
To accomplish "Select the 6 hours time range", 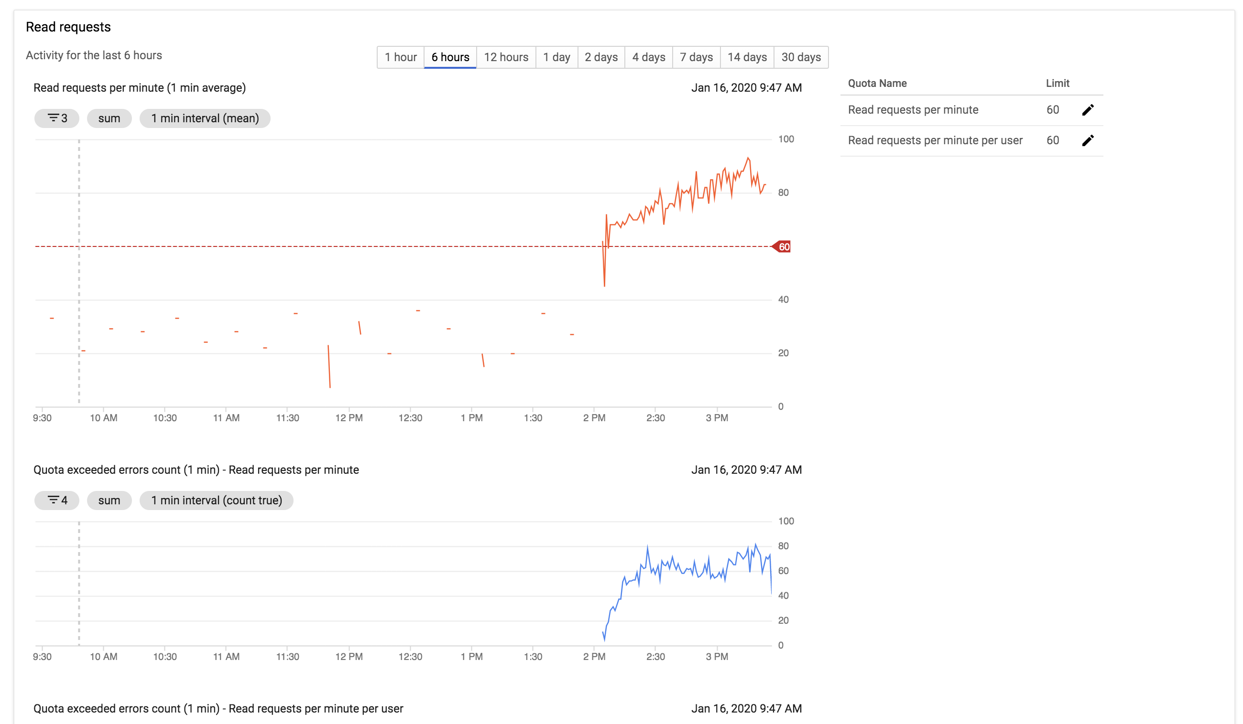I will tap(450, 57).
